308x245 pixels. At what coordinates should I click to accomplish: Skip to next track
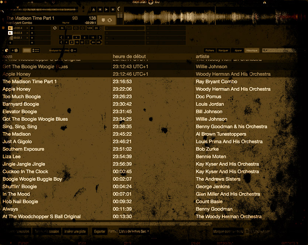[113, 10]
